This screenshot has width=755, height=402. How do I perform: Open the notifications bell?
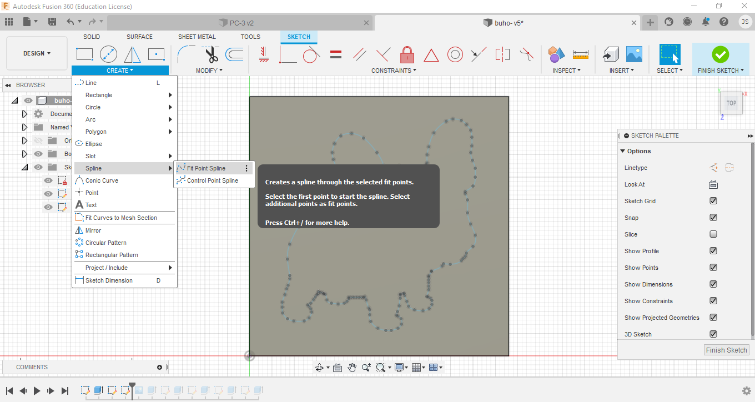click(x=706, y=22)
